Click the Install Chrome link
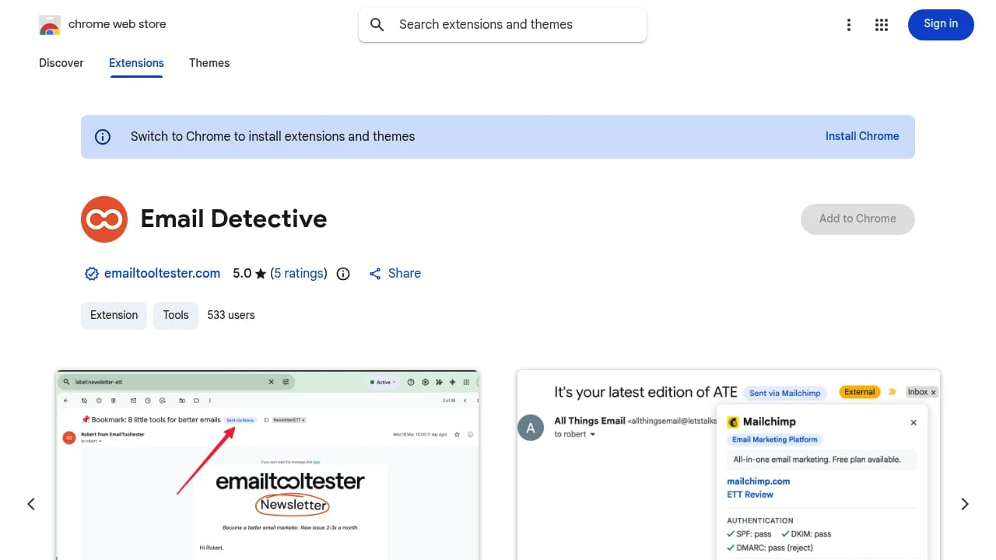The height and width of the screenshot is (560, 996). [x=862, y=136]
